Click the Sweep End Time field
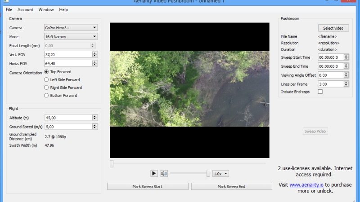This screenshot has height=202, width=360. coord(331,66)
